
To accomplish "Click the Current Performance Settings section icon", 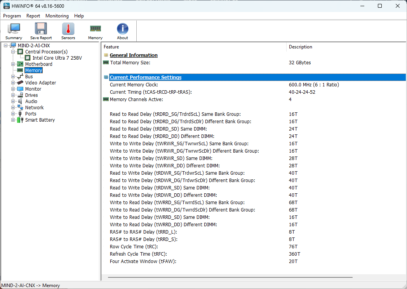I will [x=106, y=77].
